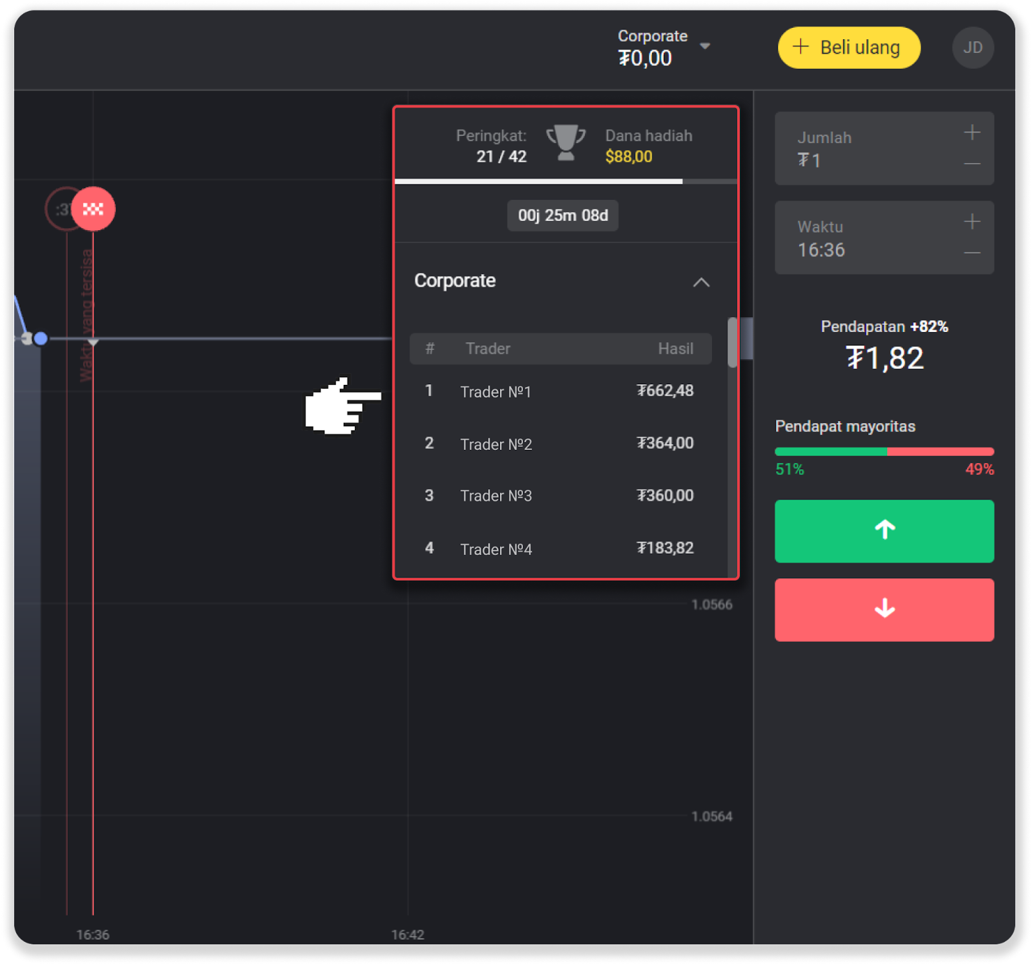Increase Jumlah amount with plus icon
The image size is (1032, 965).
(x=972, y=133)
